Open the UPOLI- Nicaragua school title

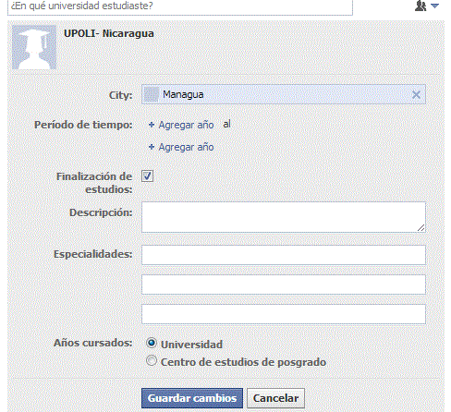pos(109,33)
